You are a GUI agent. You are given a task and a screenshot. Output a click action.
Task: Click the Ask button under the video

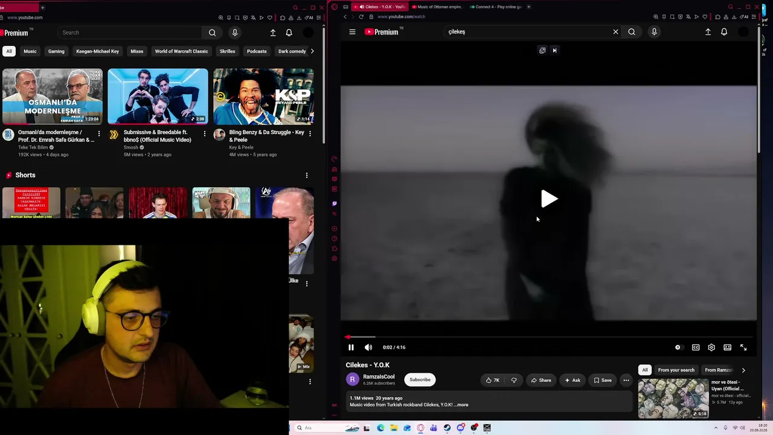(572, 380)
